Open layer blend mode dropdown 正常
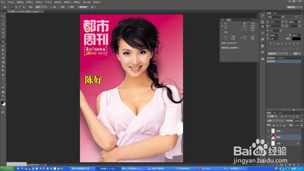The image size is (304, 171). point(275,121)
